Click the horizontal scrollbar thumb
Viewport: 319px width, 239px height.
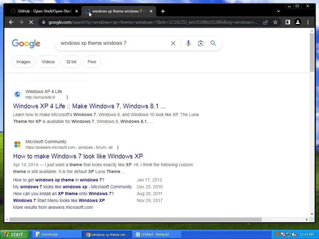click(x=136, y=219)
